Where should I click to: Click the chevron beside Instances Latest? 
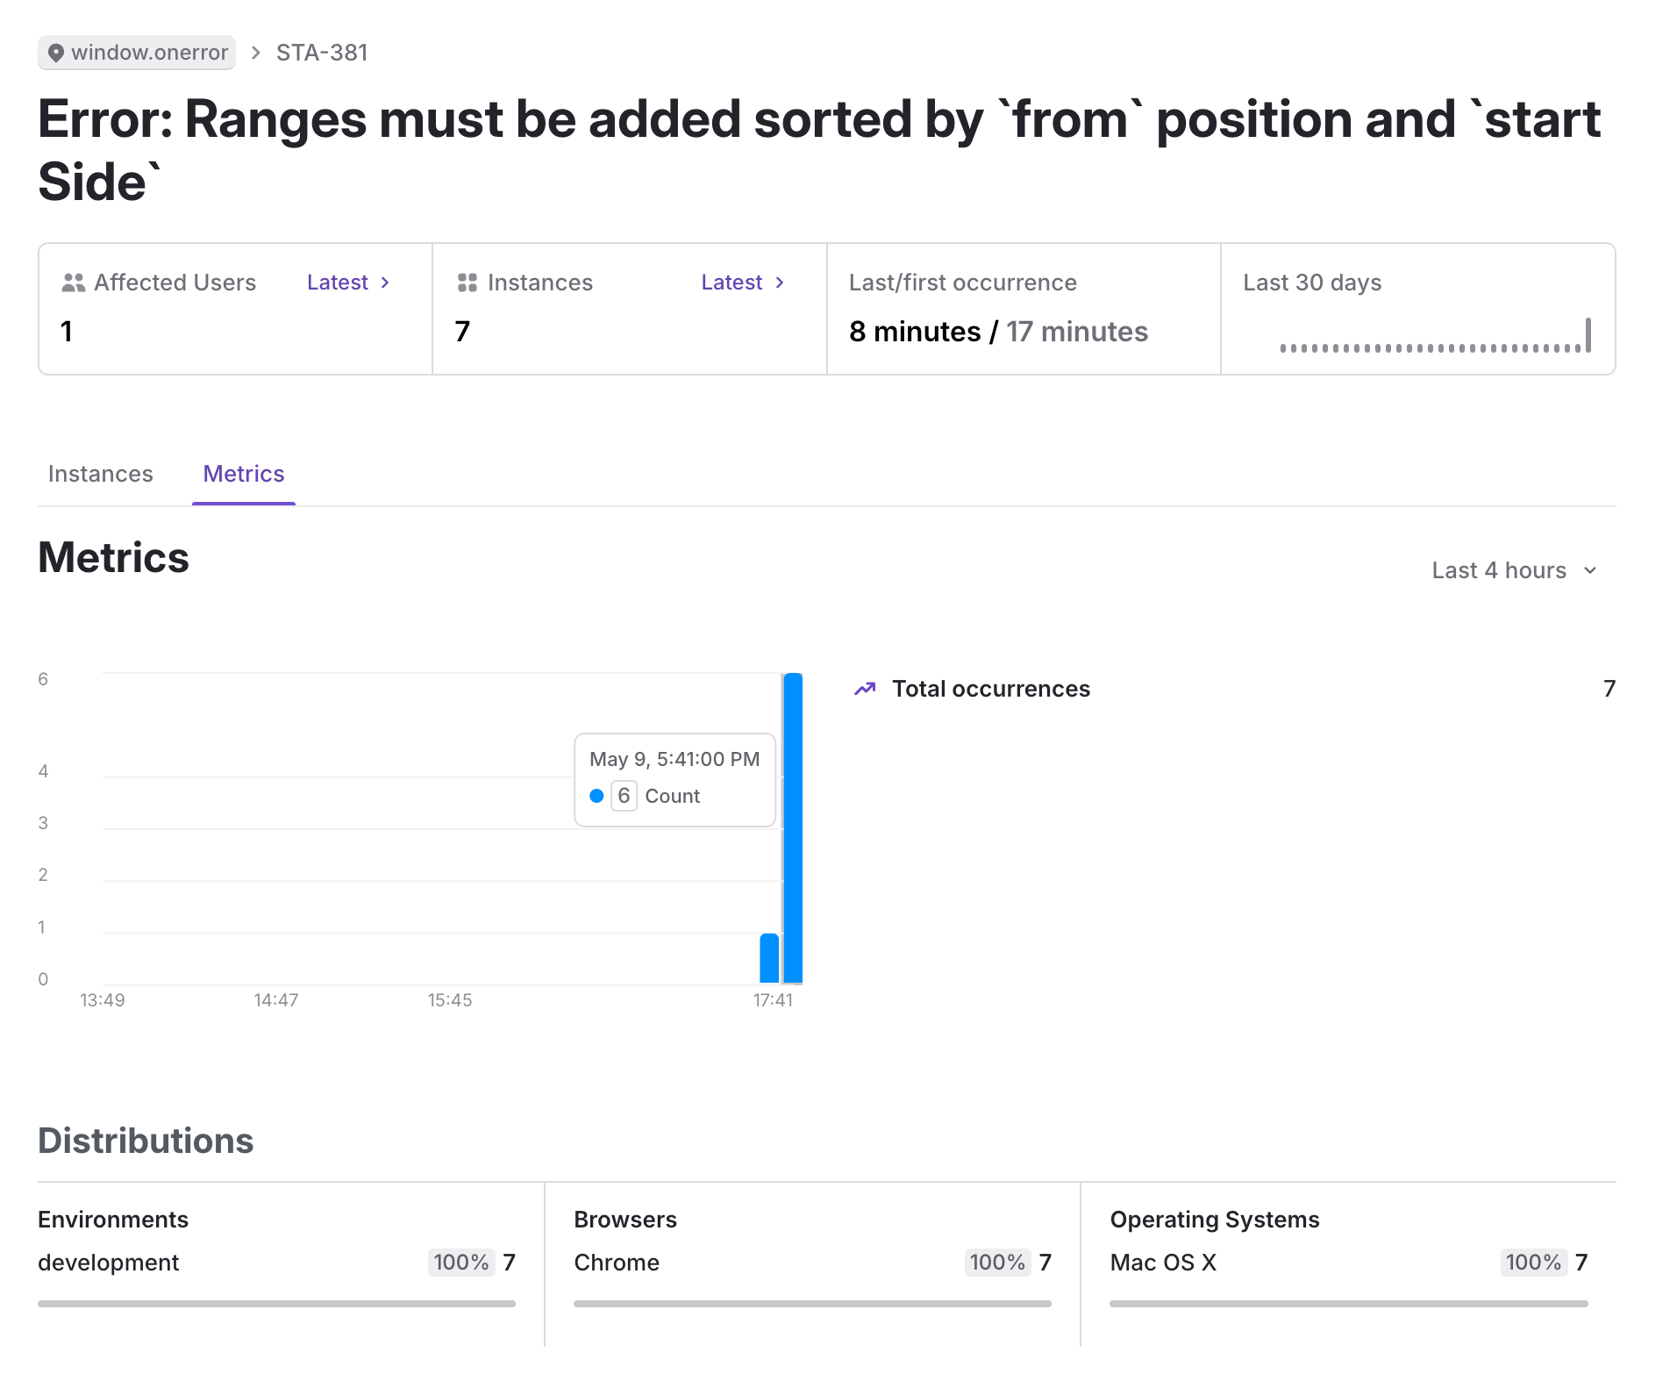click(780, 283)
